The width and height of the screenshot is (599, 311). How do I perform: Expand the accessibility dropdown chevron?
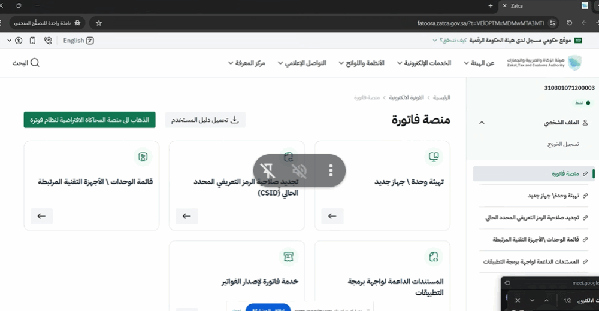[9, 41]
